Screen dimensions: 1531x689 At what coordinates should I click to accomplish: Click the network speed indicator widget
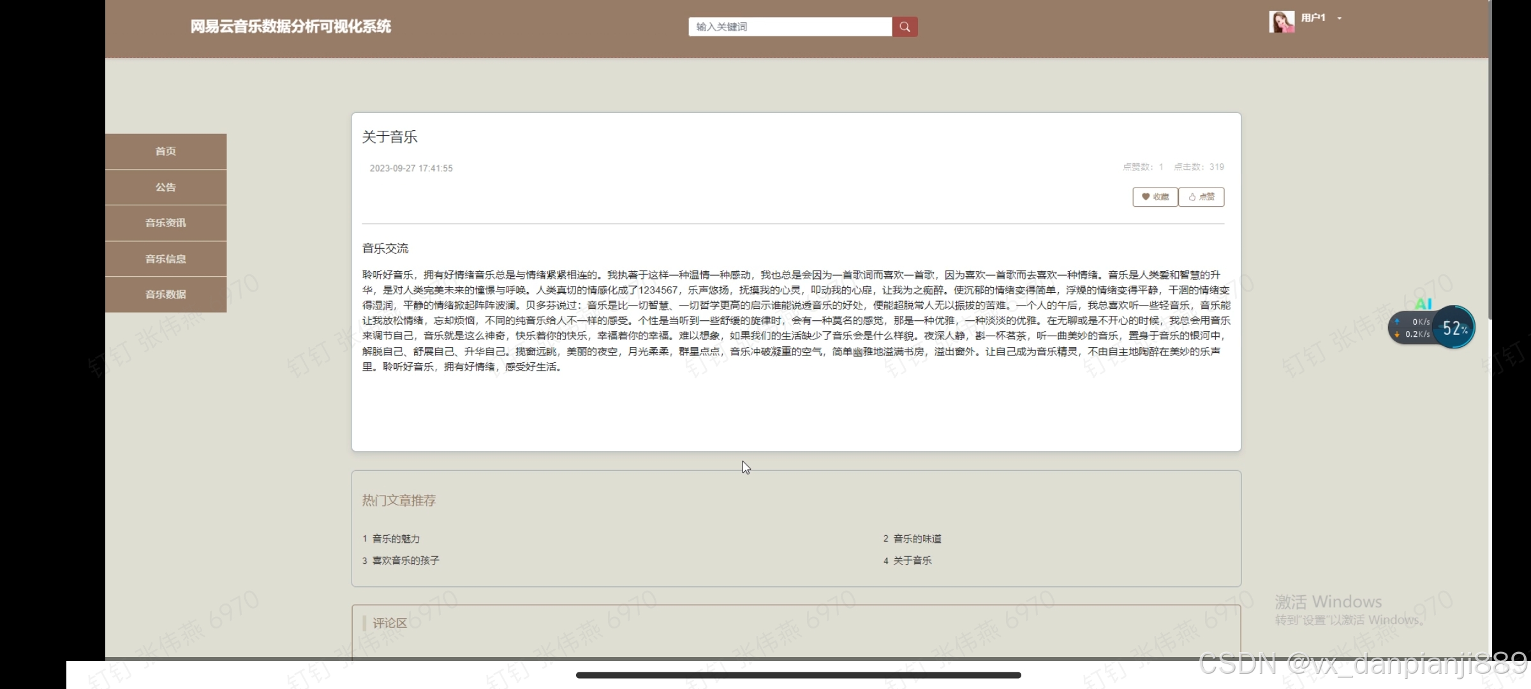tap(1412, 328)
